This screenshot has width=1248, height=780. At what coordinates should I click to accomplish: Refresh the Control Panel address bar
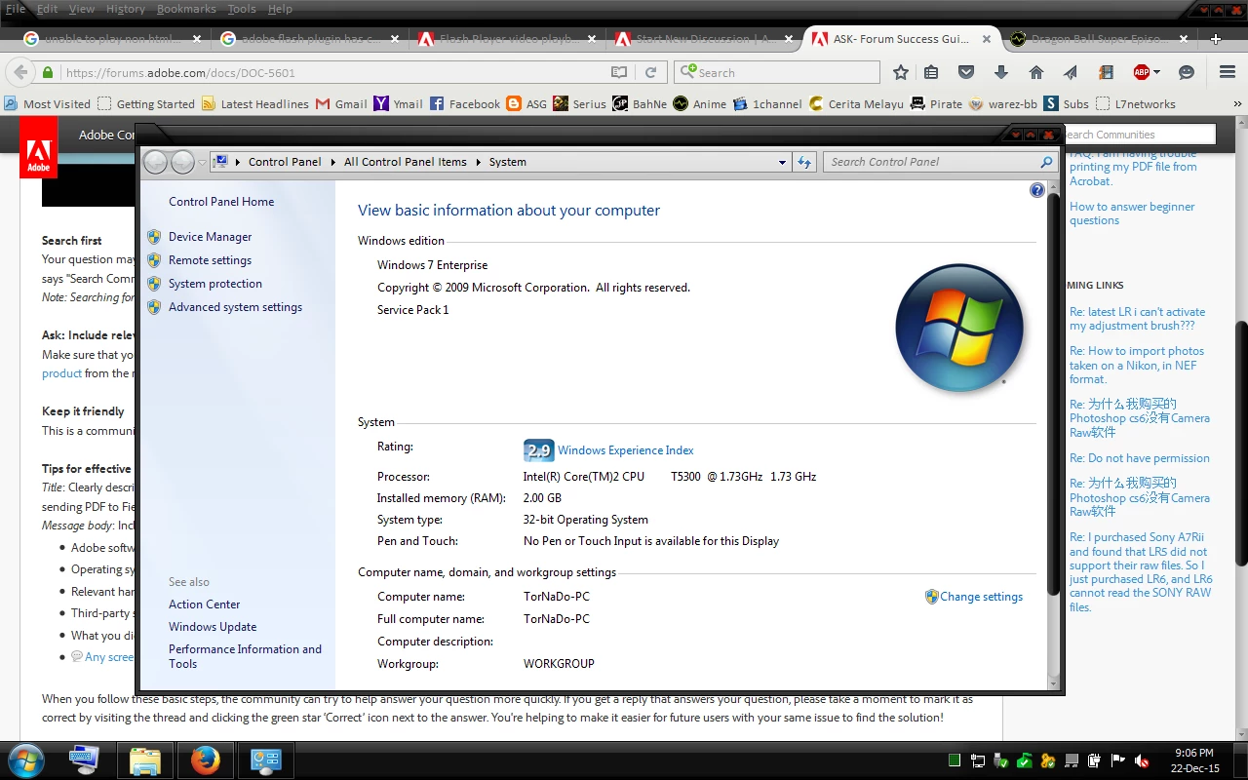point(804,162)
